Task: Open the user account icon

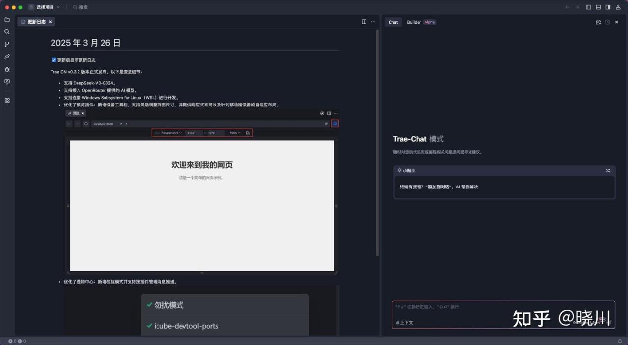Action: (x=618, y=7)
